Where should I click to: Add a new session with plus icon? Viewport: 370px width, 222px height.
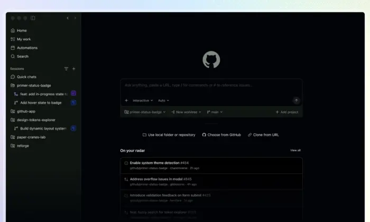tap(73, 69)
